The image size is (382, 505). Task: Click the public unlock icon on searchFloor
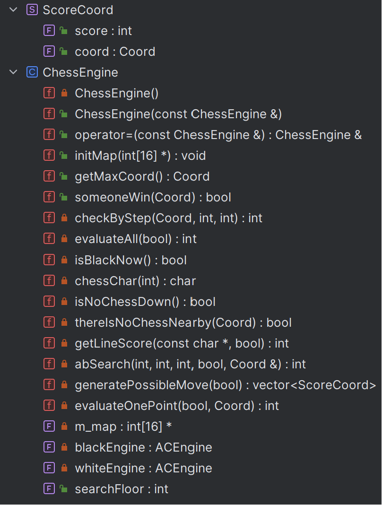tap(63, 488)
